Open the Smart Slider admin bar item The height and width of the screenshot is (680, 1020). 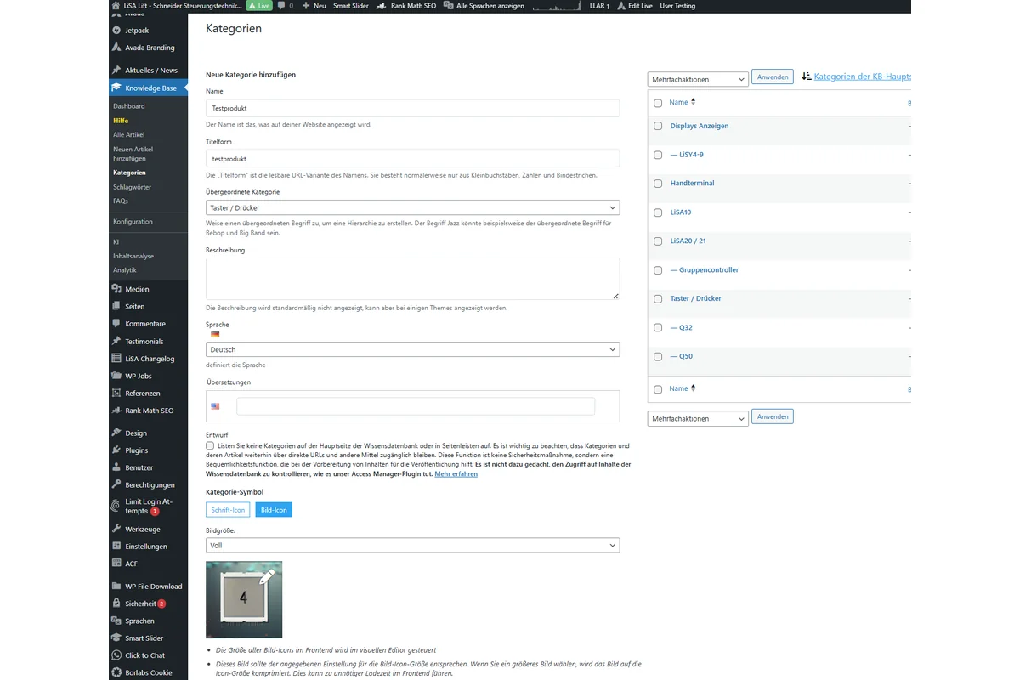click(351, 6)
